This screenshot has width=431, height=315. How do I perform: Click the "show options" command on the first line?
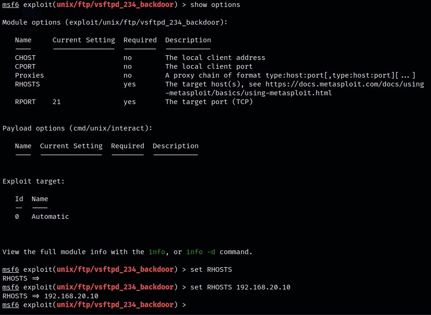tap(215, 5)
